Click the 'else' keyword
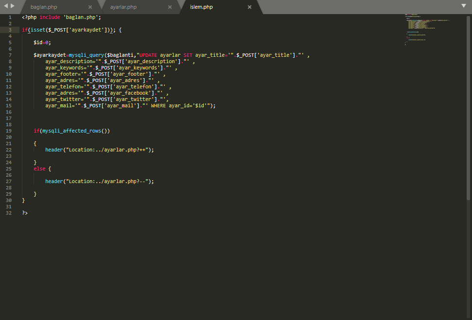 point(39,168)
